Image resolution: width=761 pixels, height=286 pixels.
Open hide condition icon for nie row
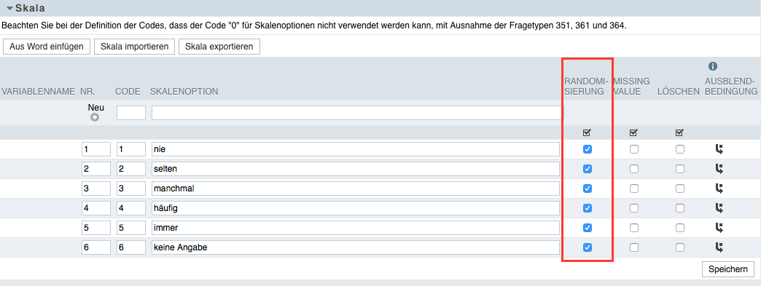point(719,149)
